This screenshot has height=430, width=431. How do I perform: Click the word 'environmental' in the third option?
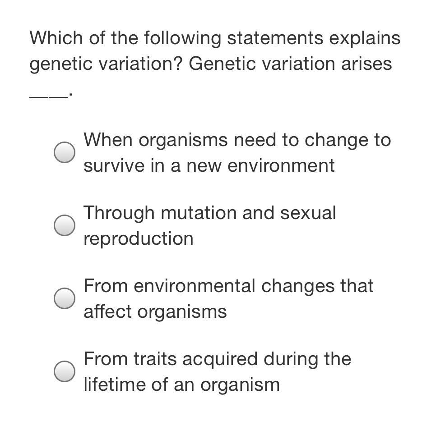[195, 286]
